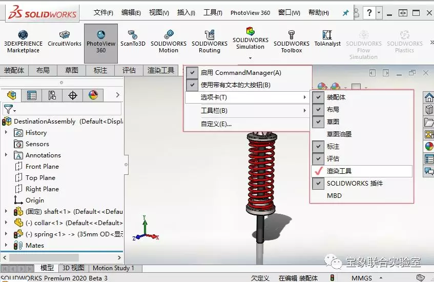This screenshot has width=434, height=282.
Task: Open File Explorer in task pane
Action: (429, 122)
